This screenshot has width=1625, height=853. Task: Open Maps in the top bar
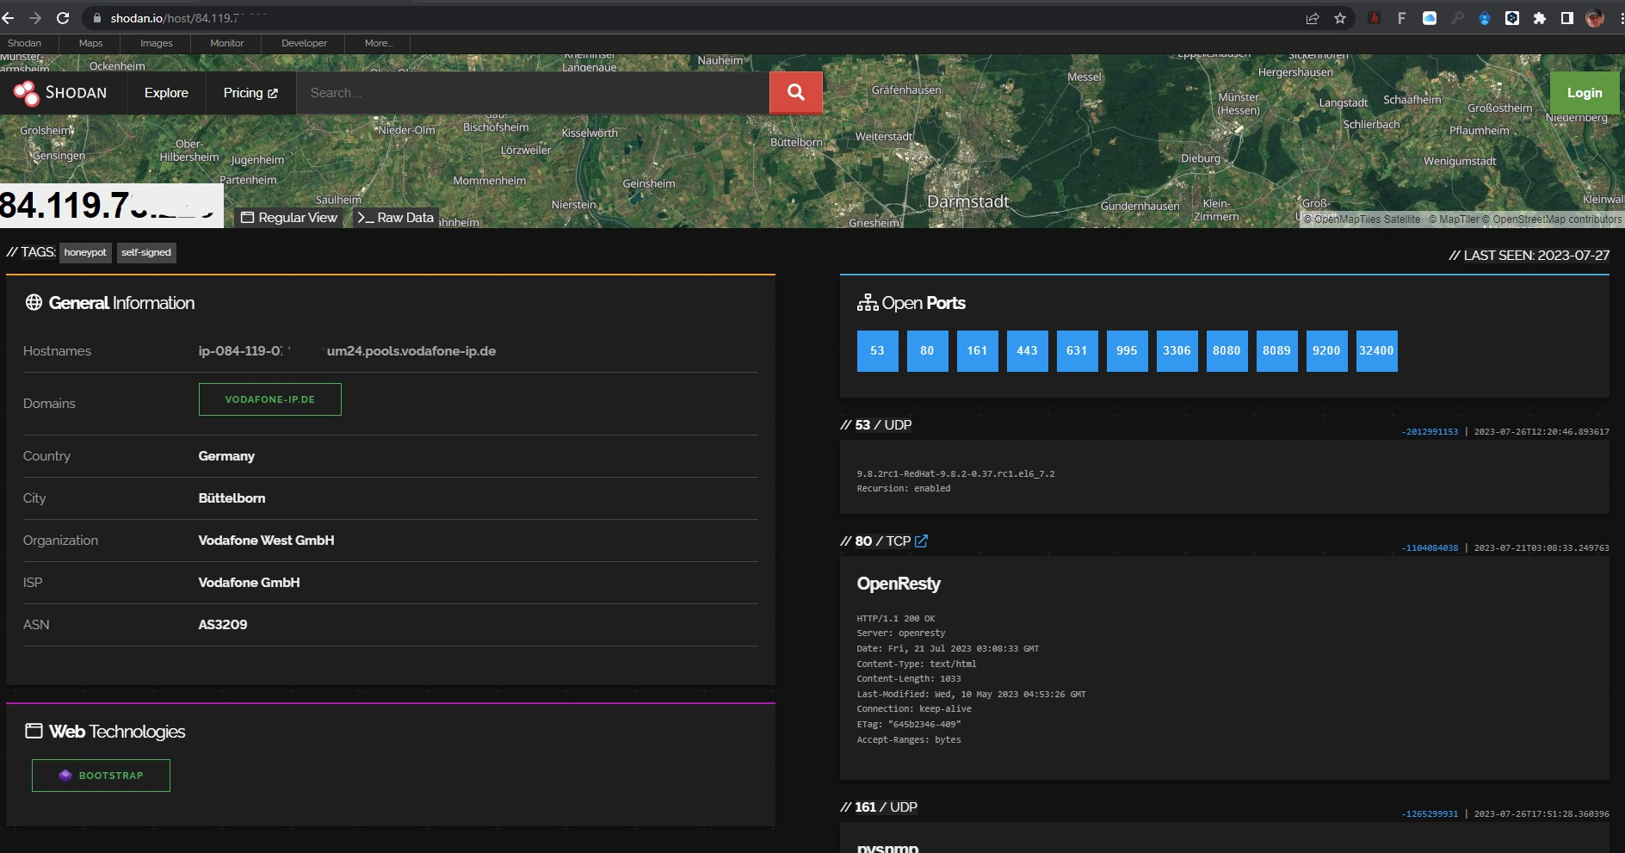90,43
